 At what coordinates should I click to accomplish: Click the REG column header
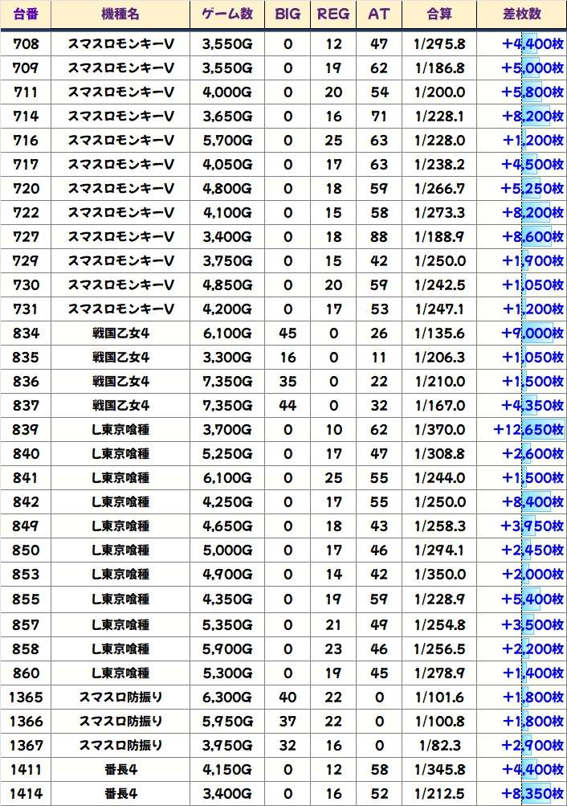(333, 14)
